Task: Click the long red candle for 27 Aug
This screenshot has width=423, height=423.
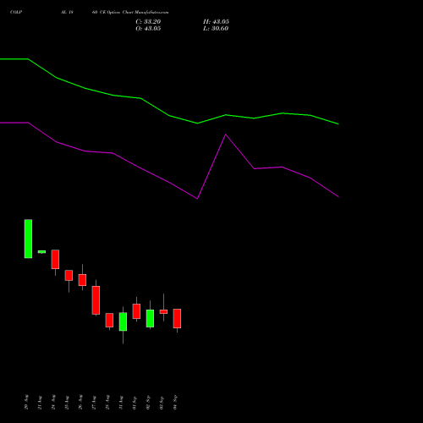Action: pos(96,300)
